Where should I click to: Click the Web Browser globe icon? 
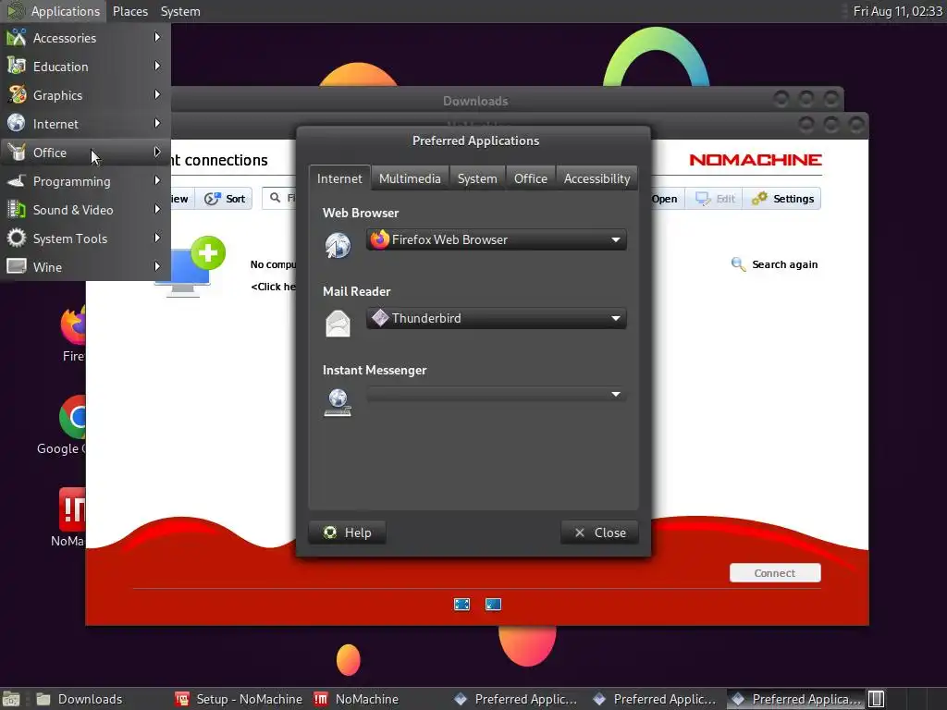[x=338, y=245]
